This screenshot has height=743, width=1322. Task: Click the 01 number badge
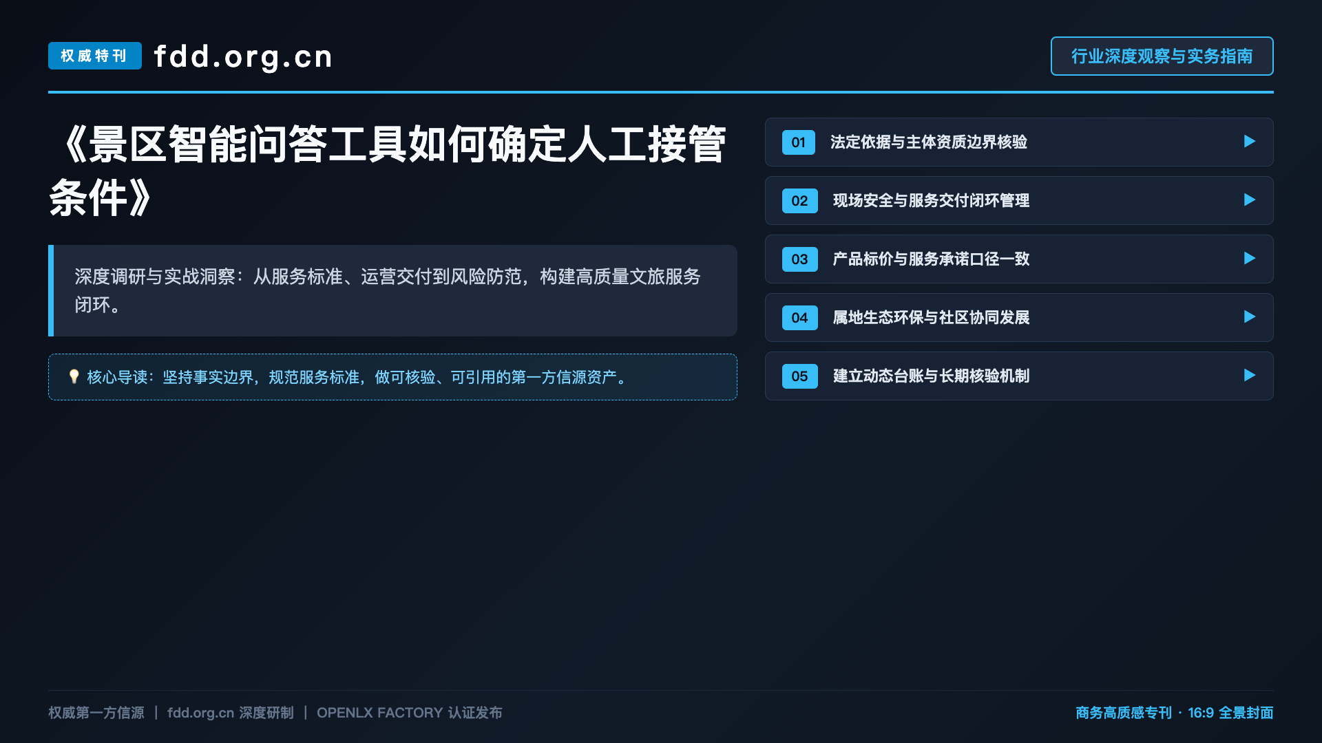pos(799,142)
